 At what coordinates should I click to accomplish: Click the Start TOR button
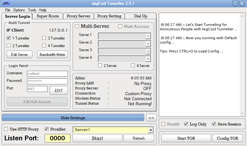(186, 138)
